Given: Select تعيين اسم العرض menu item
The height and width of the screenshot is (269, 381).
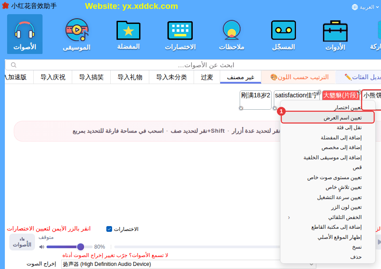Looking at the screenshot, I should tap(328, 118).
